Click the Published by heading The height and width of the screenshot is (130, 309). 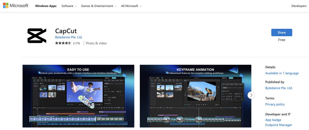coord(275,82)
